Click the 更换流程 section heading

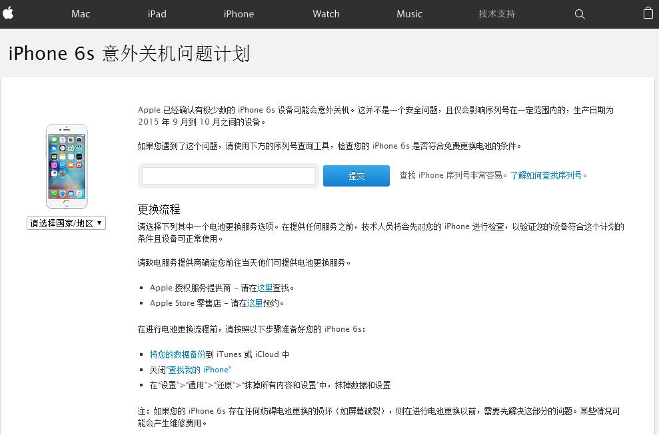click(159, 209)
